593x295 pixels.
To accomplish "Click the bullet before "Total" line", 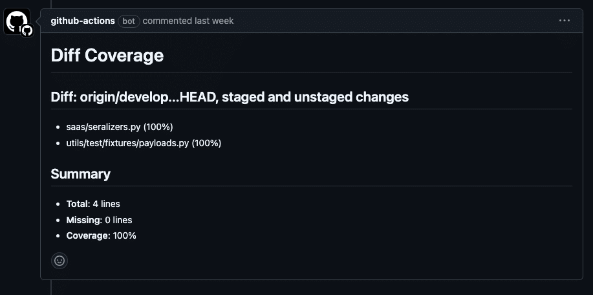I will click(x=59, y=204).
